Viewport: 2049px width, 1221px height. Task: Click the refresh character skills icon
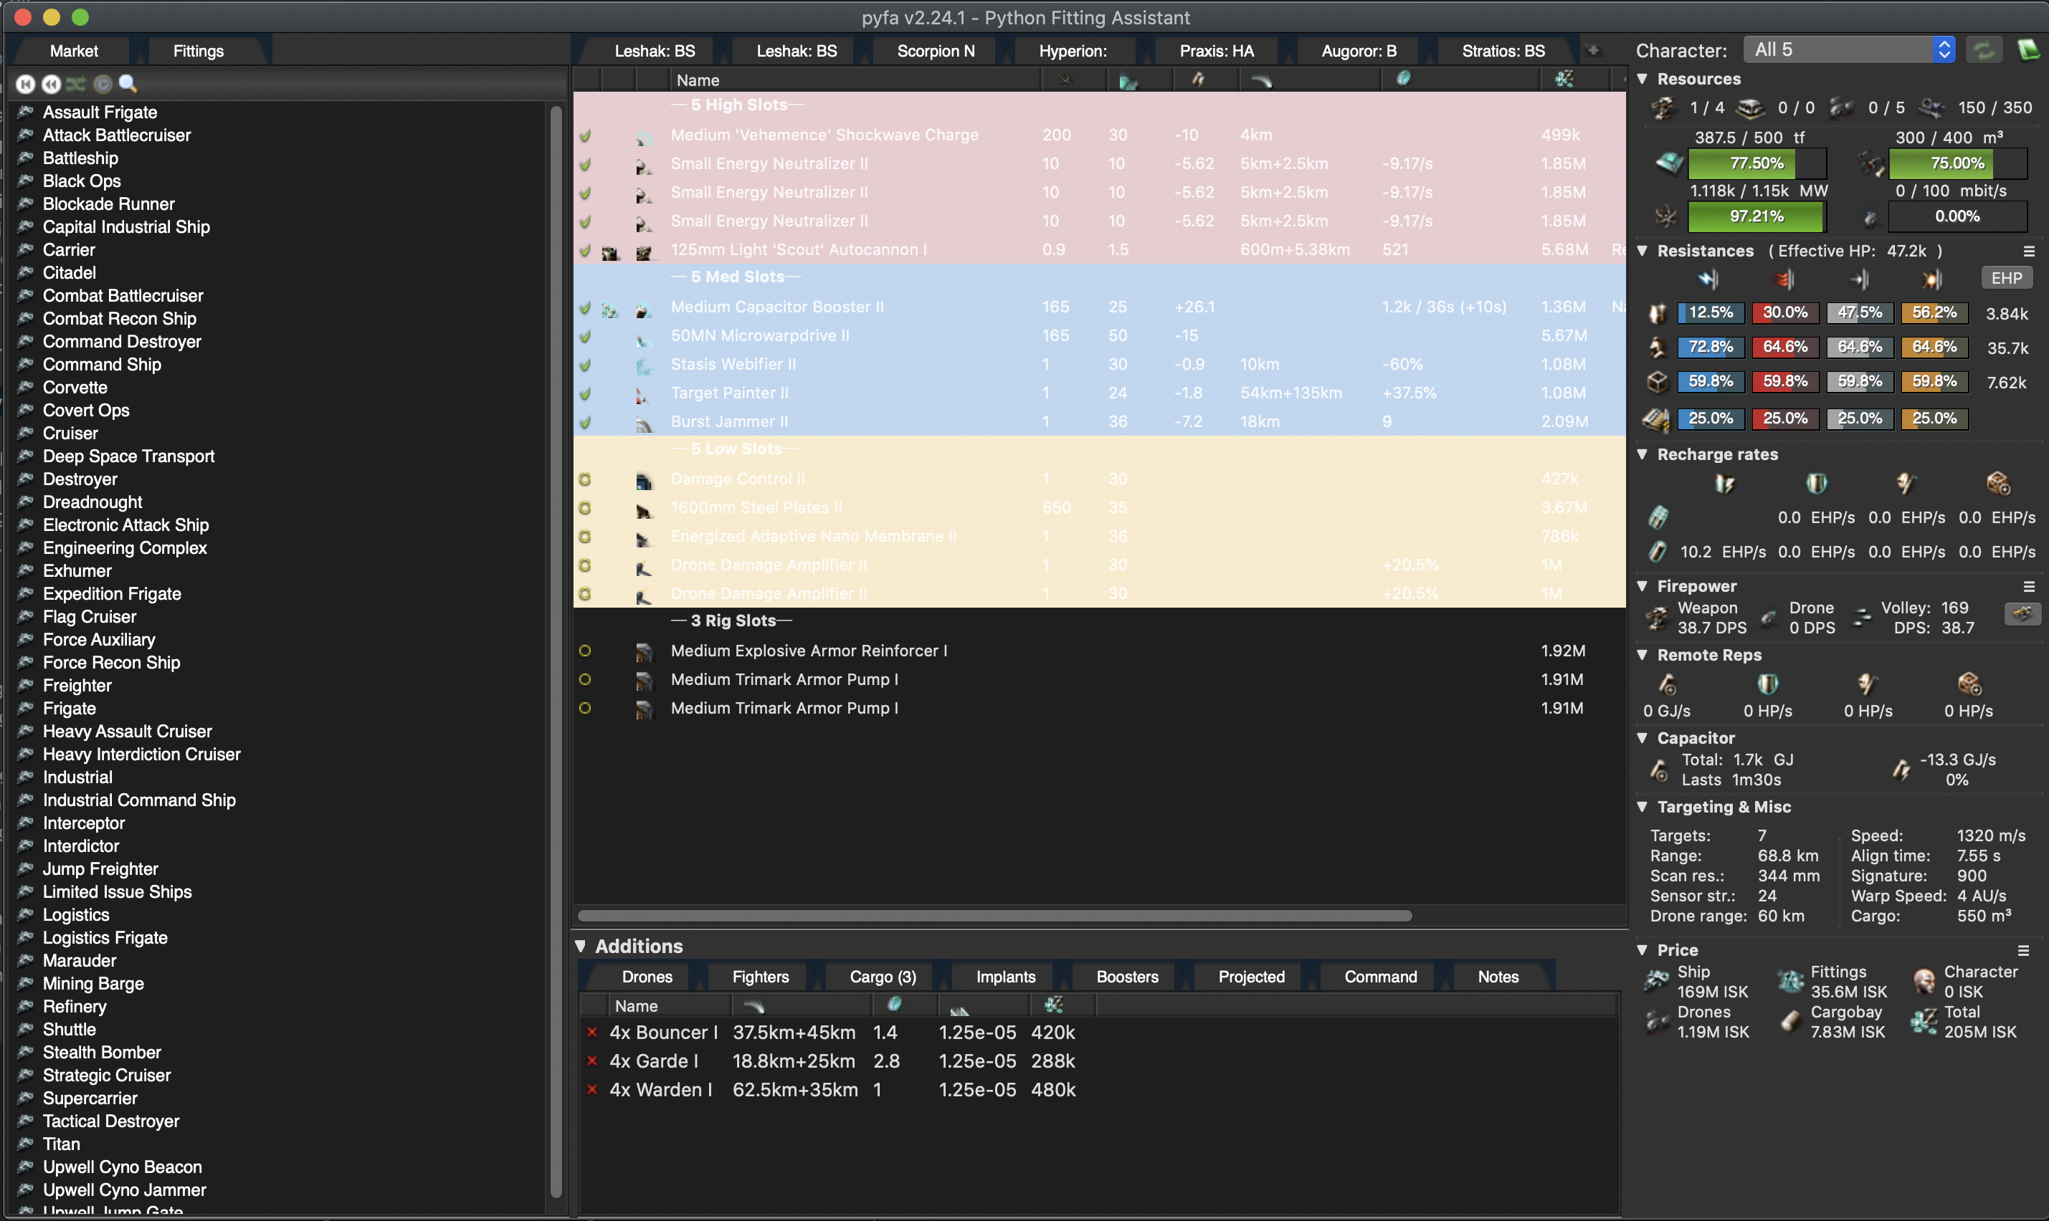(1984, 49)
